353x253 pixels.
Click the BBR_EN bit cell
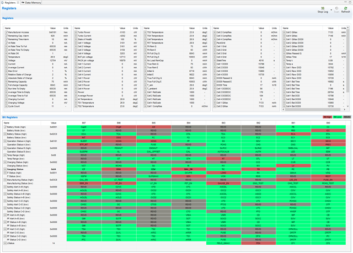(x=84, y=184)
